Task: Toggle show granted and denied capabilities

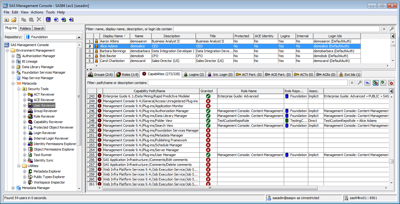Action: pyautogui.click(x=376, y=83)
